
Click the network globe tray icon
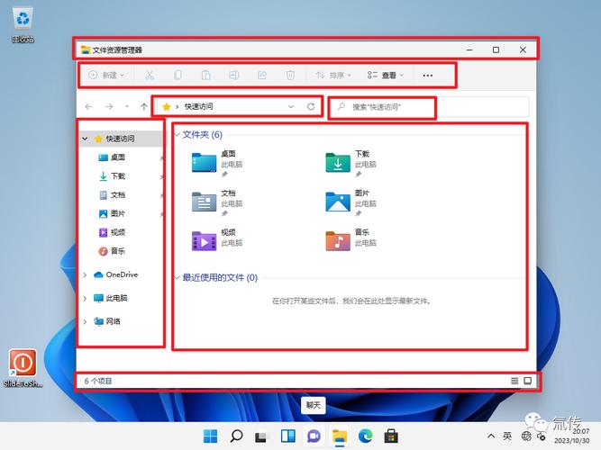(526, 436)
